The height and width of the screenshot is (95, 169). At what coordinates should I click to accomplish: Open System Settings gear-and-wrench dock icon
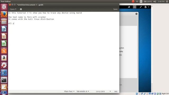[x=4, y=65]
